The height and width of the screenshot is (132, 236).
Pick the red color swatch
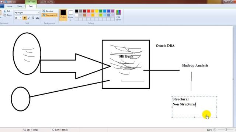tap(88, 11)
